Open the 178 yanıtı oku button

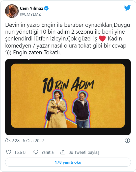pyautogui.click(x=68, y=162)
